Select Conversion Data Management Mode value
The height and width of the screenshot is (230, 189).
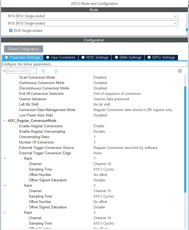click(133, 110)
